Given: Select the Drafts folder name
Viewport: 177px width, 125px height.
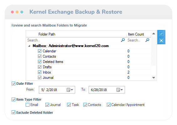Looking at the screenshot, I should pyautogui.click(x=47, y=67).
